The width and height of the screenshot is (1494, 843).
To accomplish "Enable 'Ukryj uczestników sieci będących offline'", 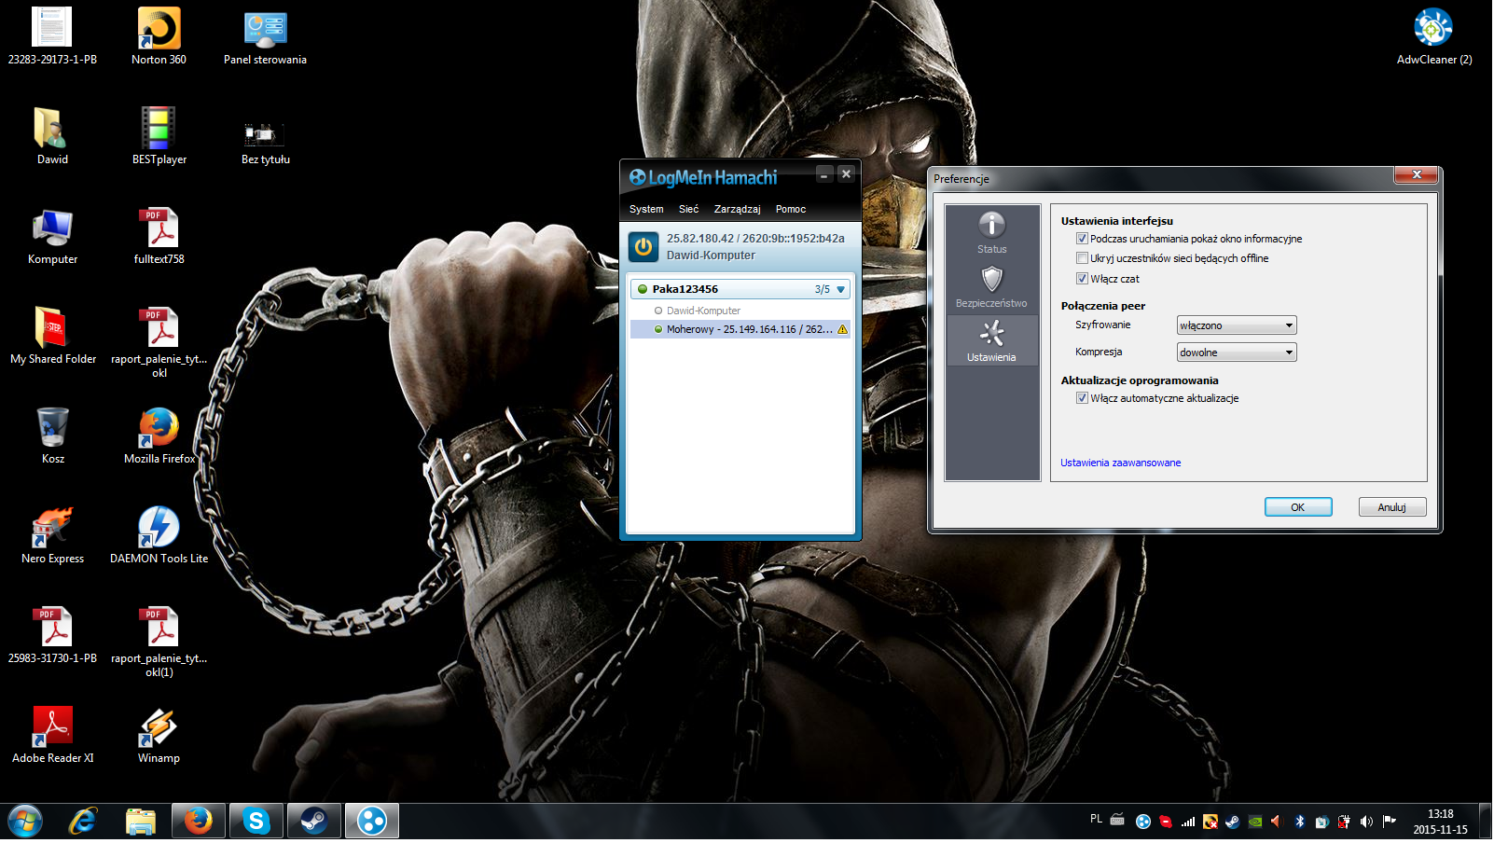I will tap(1082, 258).
